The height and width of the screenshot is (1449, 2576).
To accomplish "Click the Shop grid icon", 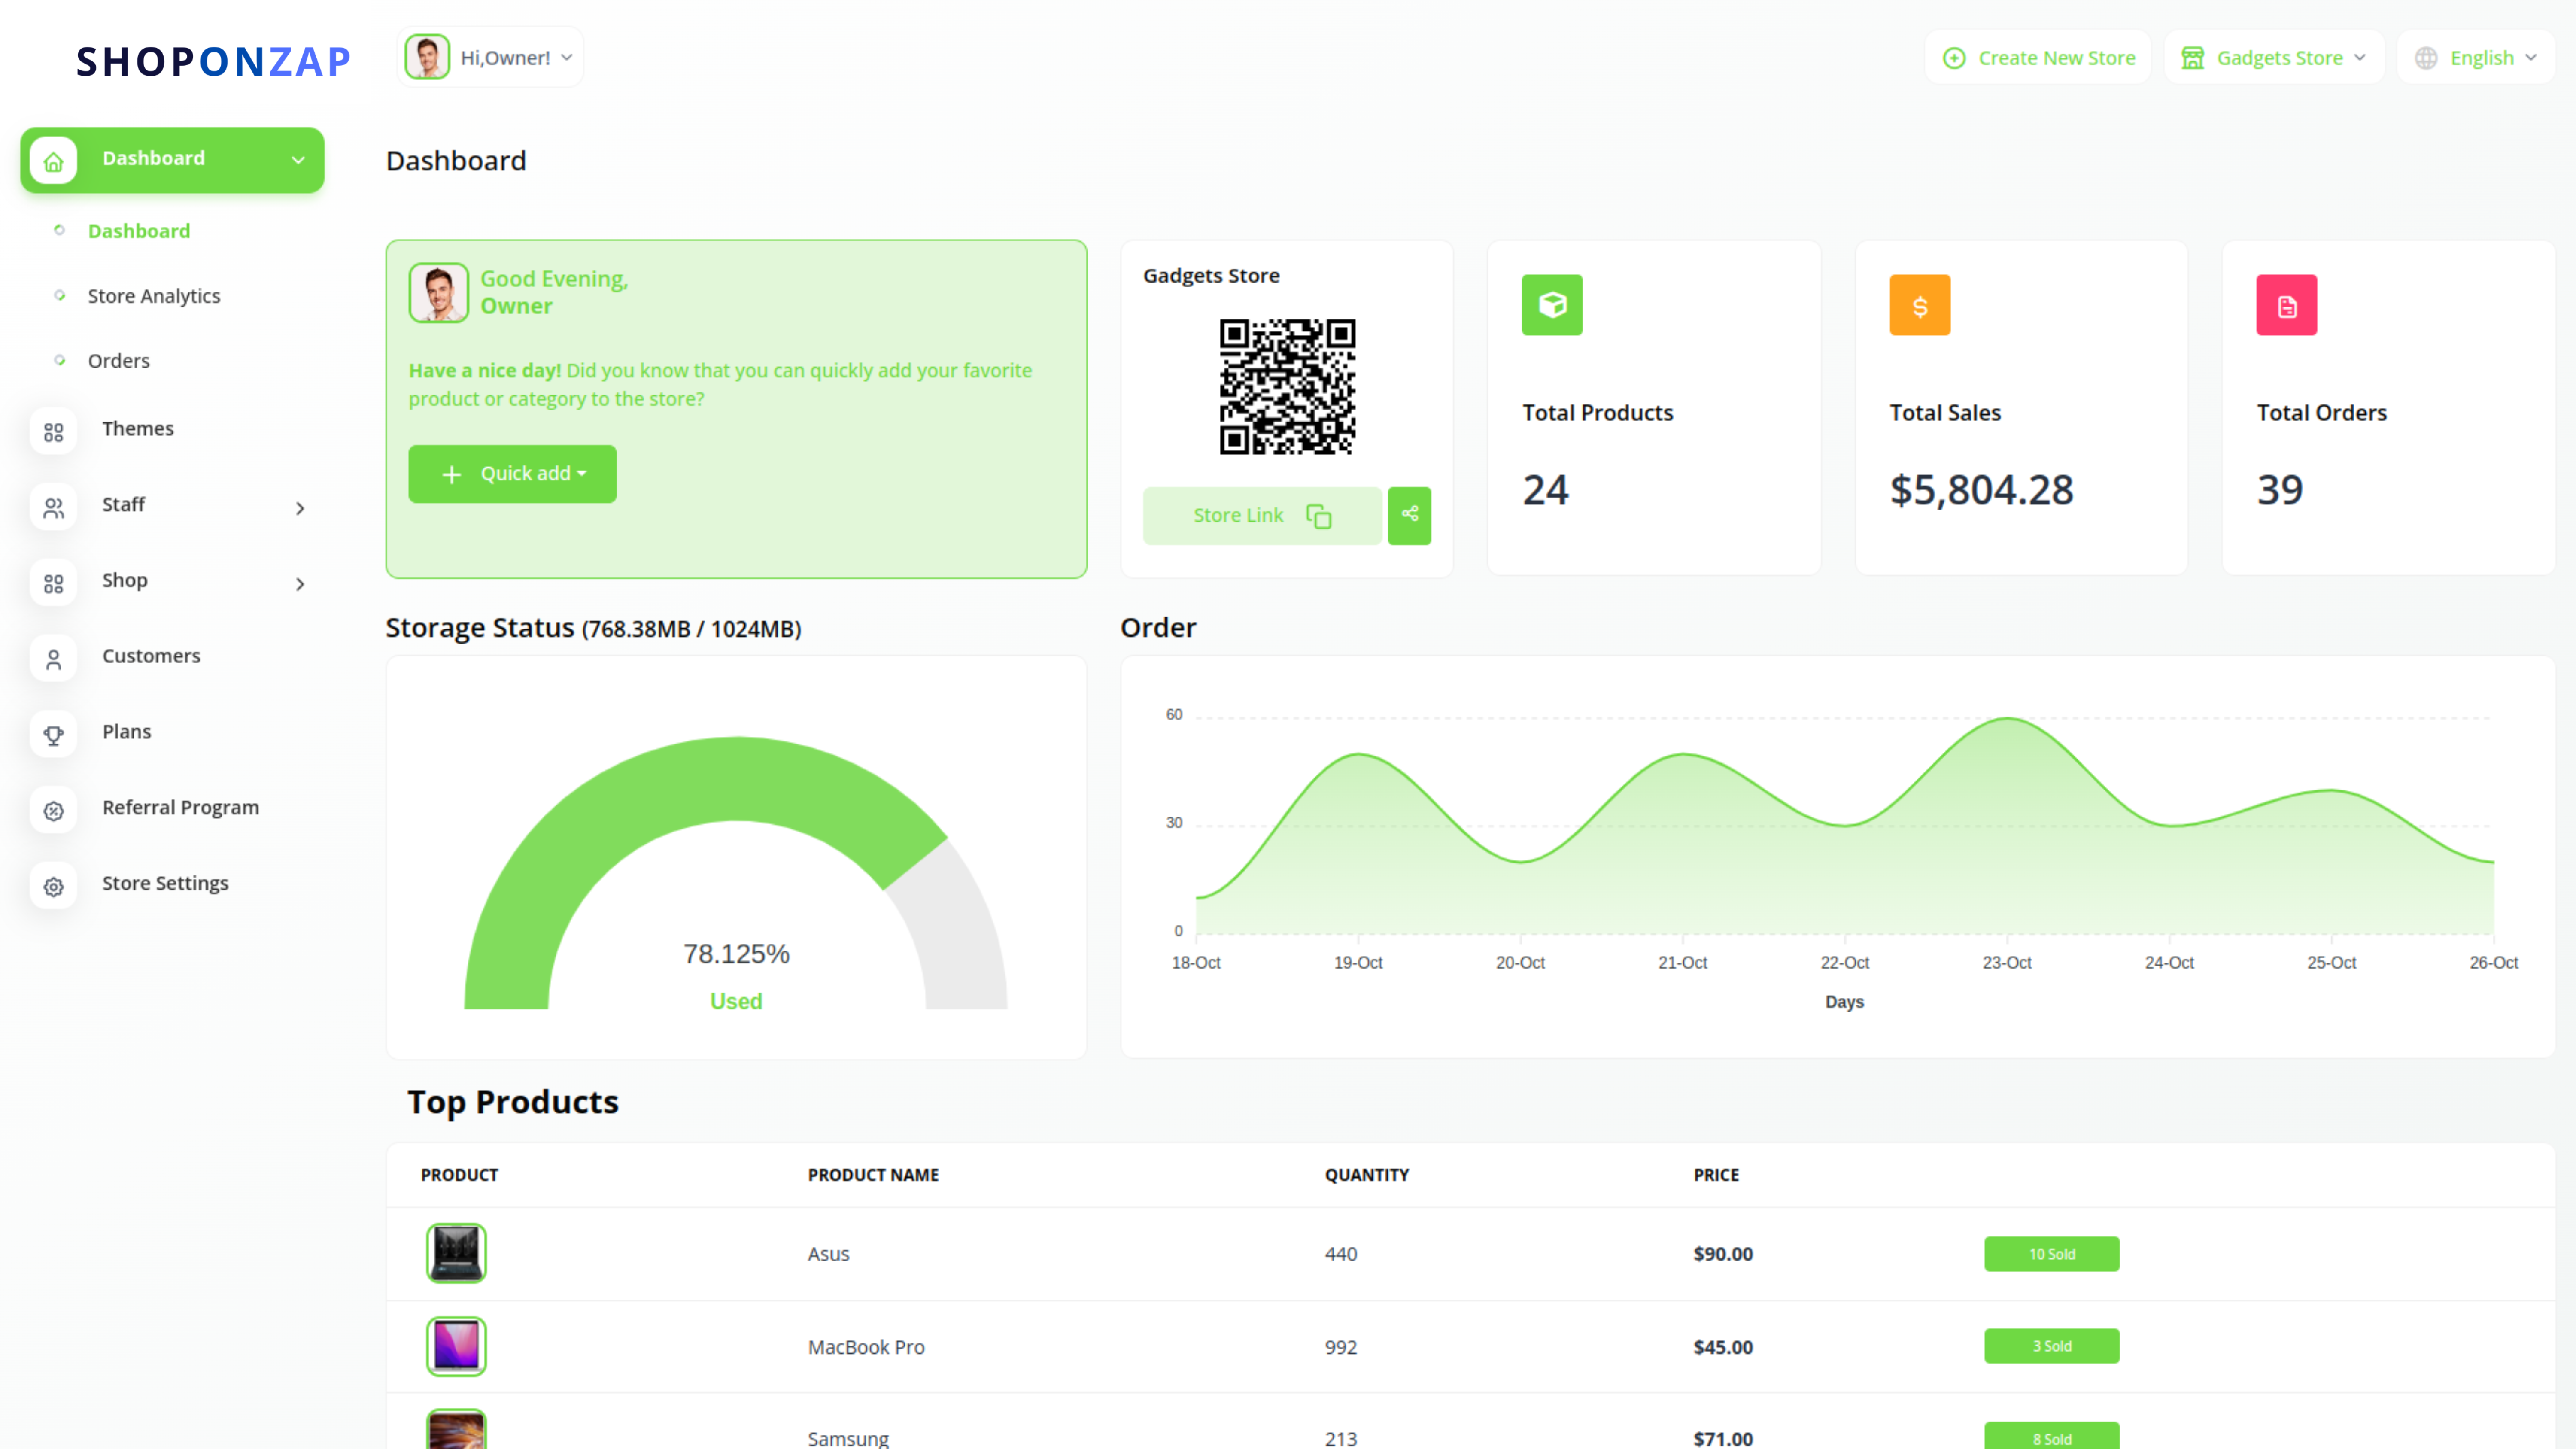I will [x=53, y=583].
